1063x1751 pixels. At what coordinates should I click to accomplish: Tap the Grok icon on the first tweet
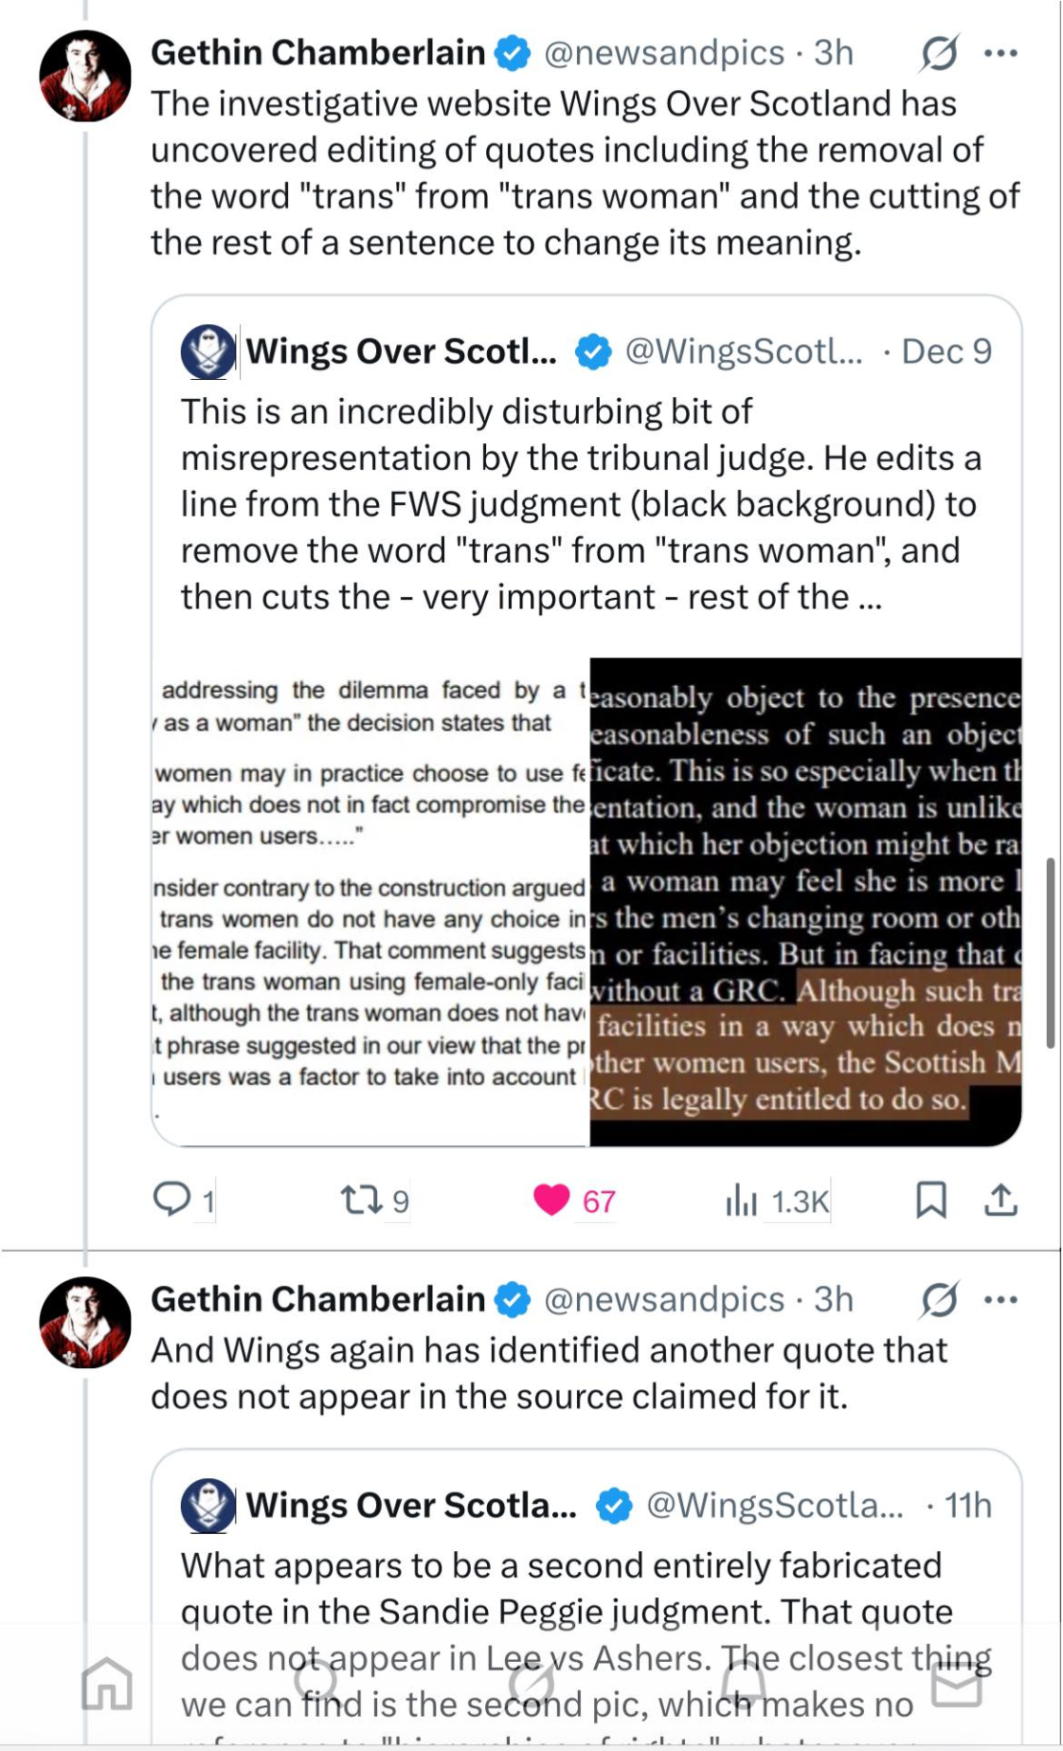[x=938, y=54]
